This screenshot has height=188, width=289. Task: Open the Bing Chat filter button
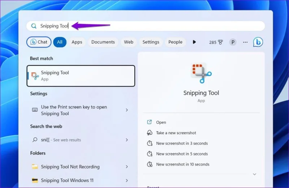[x=39, y=42]
